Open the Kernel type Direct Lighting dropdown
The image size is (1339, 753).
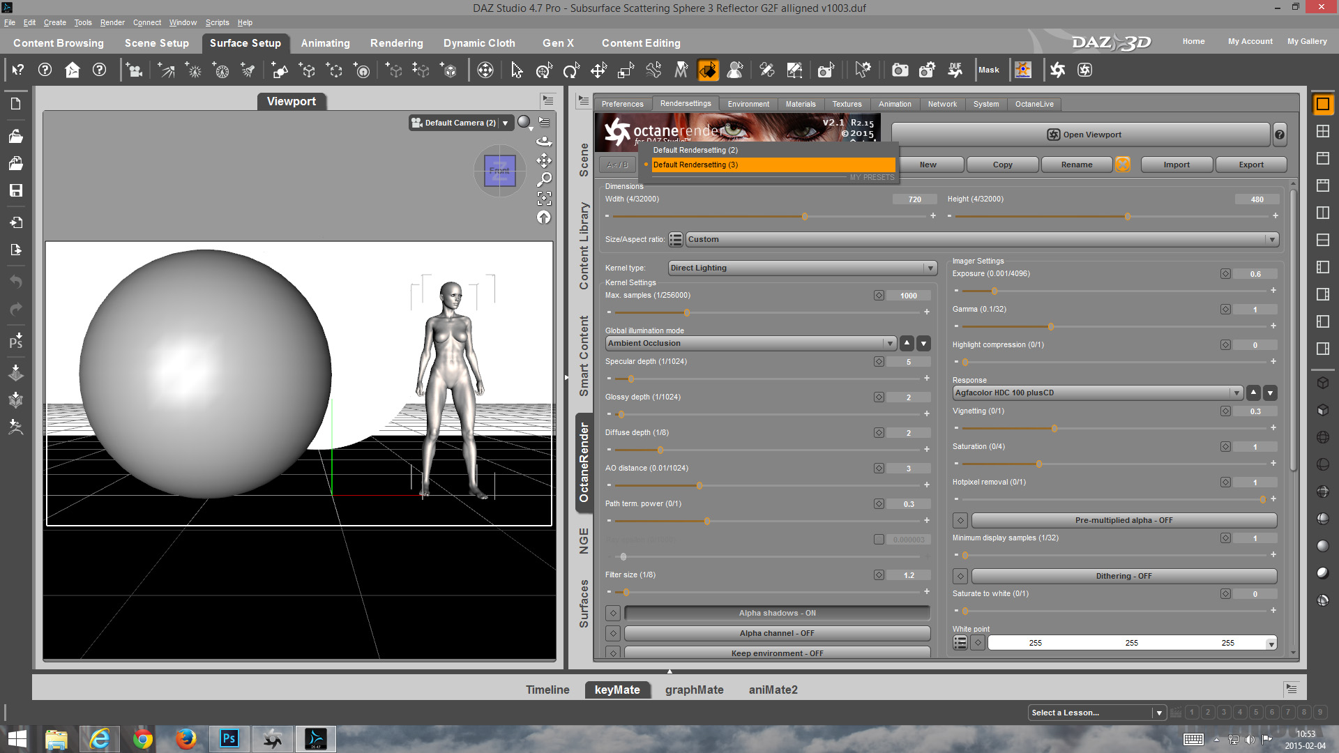[802, 268]
